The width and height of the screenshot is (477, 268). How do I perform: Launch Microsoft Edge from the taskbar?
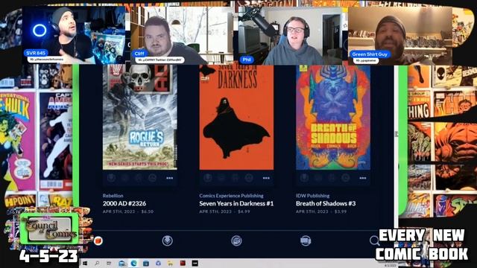[x=134, y=263]
